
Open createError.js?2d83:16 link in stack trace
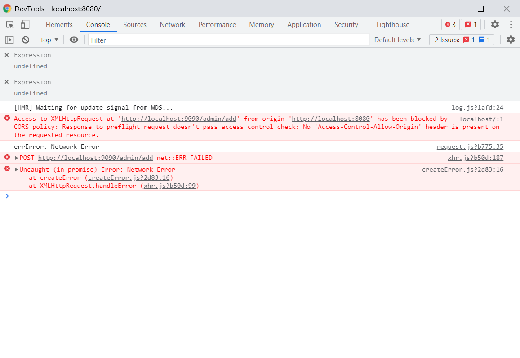pyautogui.click(x=129, y=178)
